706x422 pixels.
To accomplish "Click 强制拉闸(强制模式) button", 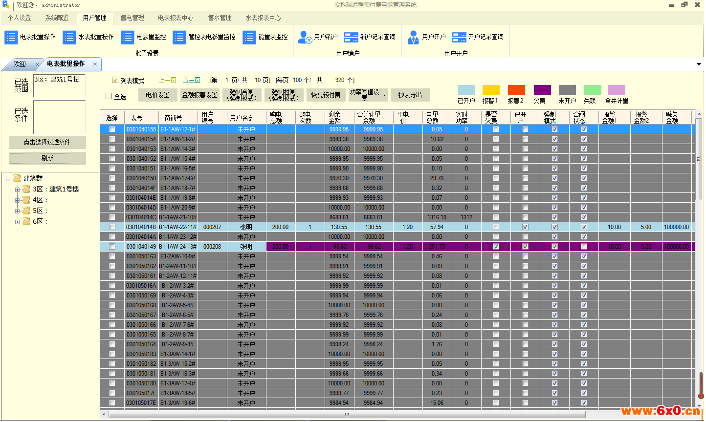I will tap(284, 95).
